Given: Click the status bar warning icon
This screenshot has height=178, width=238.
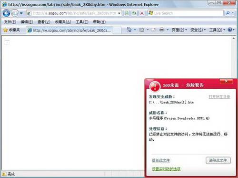Looking at the screenshot, I should coord(4,174).
